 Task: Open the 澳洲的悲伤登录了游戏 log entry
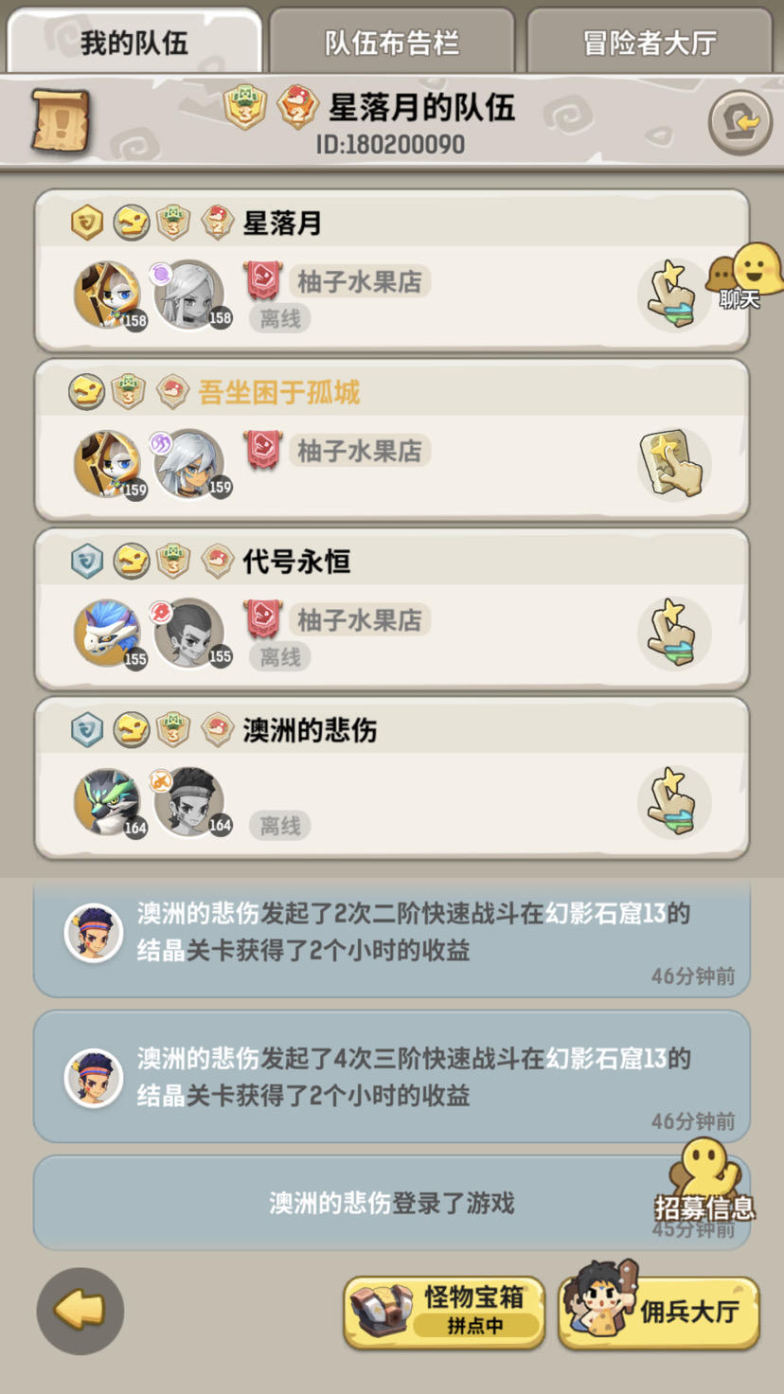pyautogui.click(x=392, y=1203)
